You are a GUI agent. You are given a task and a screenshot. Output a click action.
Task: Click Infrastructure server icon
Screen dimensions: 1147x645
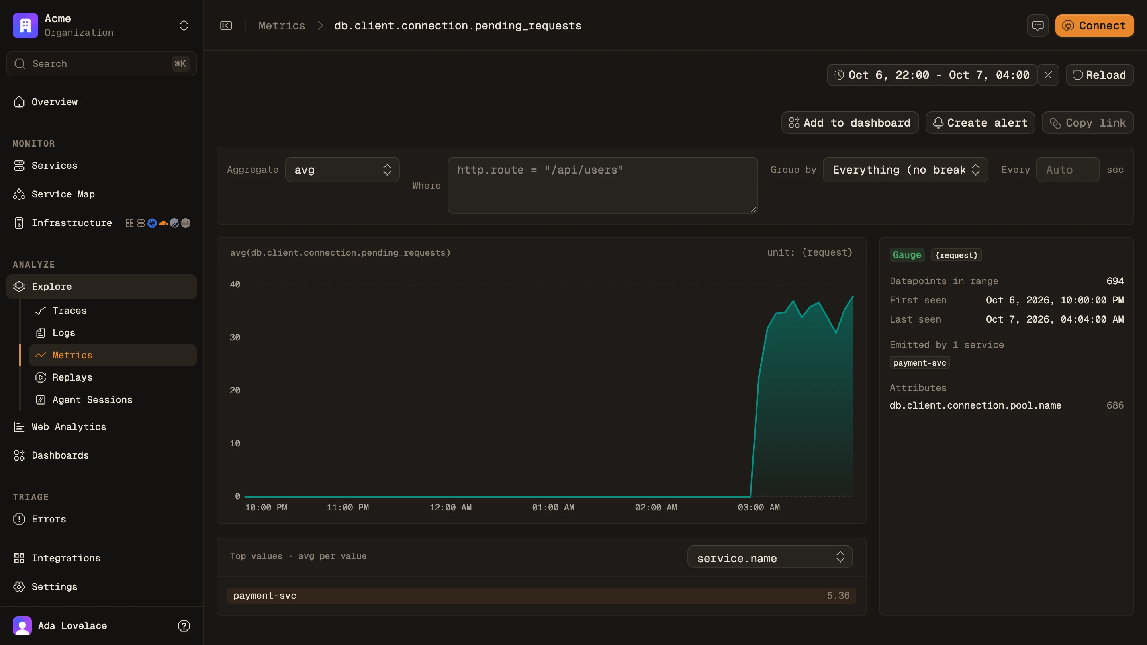(x=19, y=223)
